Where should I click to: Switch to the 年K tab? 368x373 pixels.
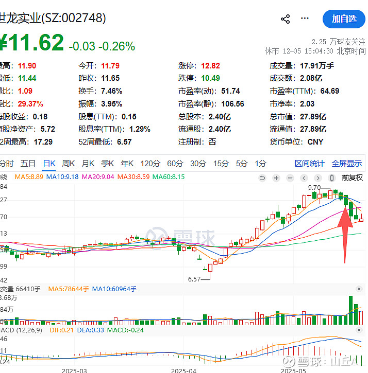pyautogui.click(x=127, y=164)
